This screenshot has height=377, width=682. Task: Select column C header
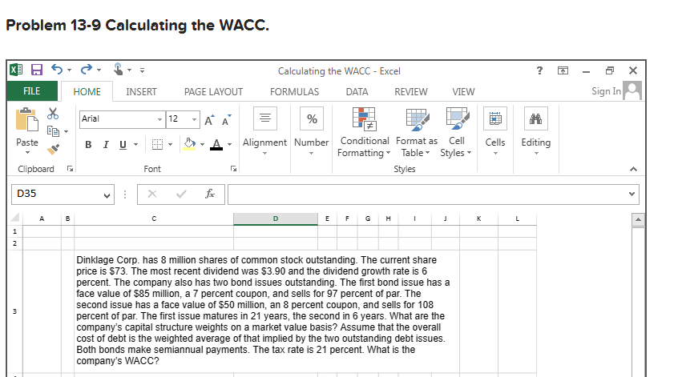point(154,219)
